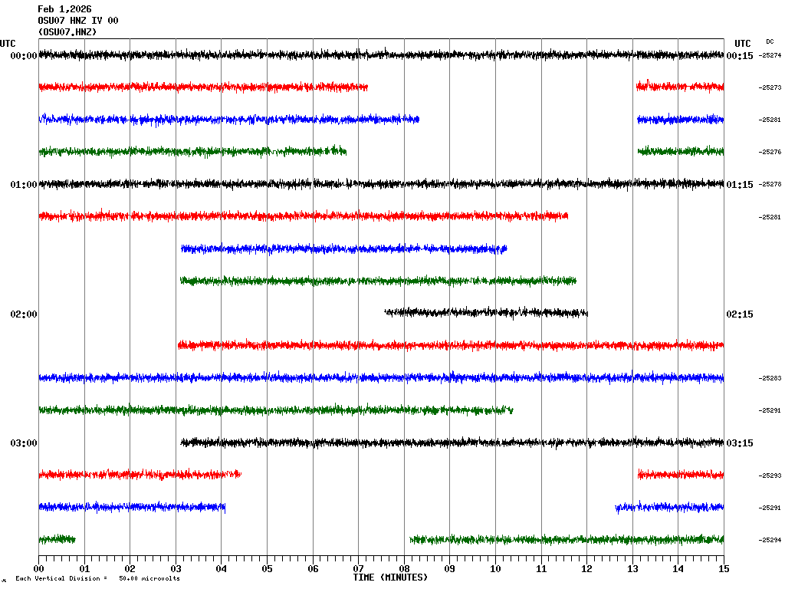Click the Feb 1,2026 date header
The width and height of the screenshot is (785, 589).
[x=64, y=9]
